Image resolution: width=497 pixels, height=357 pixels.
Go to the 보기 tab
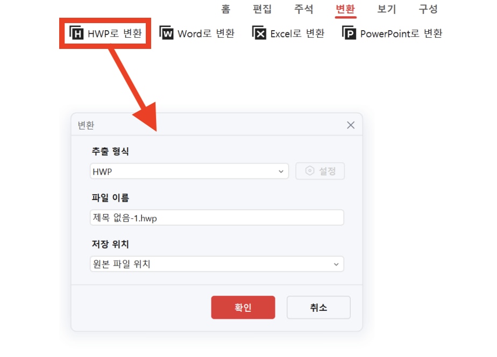(x=387, y=9)
